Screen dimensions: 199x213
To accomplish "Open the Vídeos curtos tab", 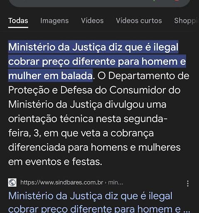I will pyautogui.click(x=139, y=21).
